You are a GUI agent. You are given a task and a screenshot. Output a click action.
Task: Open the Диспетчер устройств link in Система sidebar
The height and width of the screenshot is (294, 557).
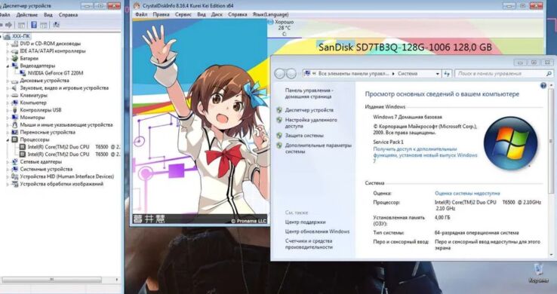(309, 110)
